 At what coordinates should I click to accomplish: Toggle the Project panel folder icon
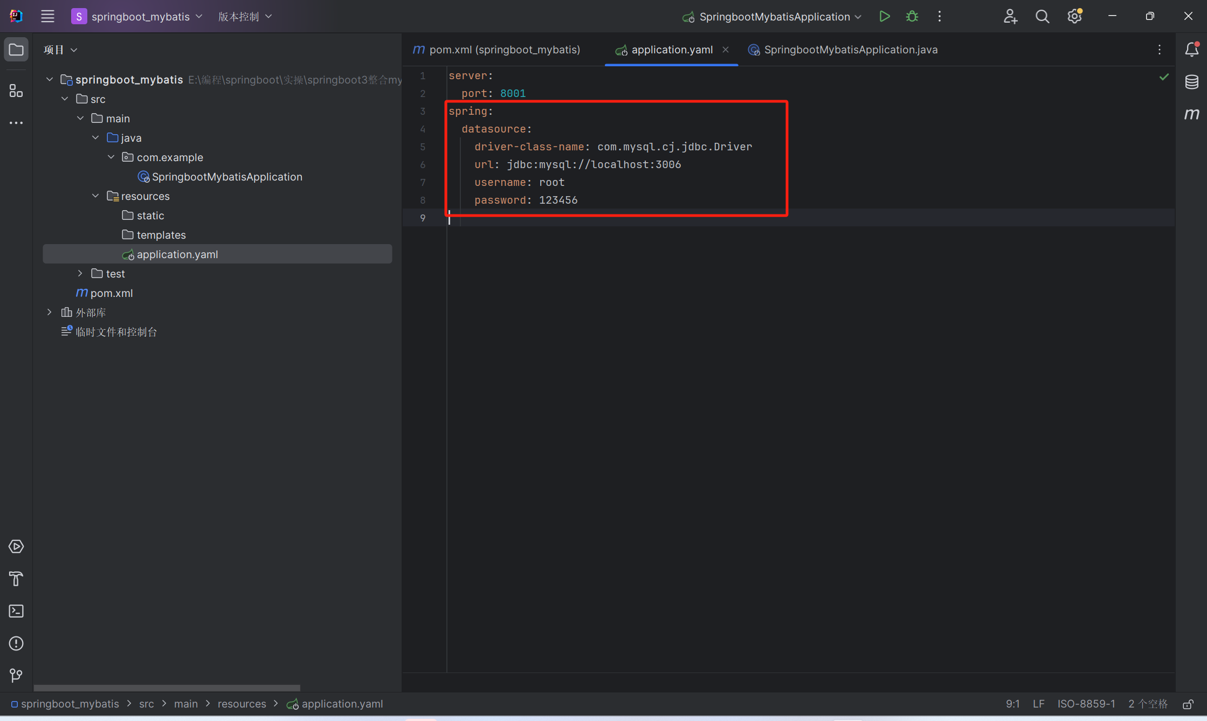(16, 50)
